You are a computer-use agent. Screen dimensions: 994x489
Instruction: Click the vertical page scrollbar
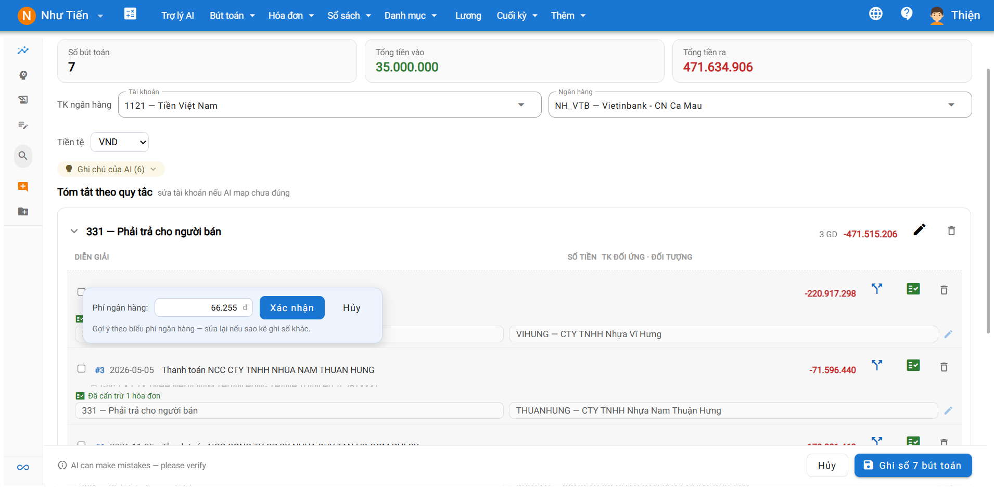pos(988,200)
